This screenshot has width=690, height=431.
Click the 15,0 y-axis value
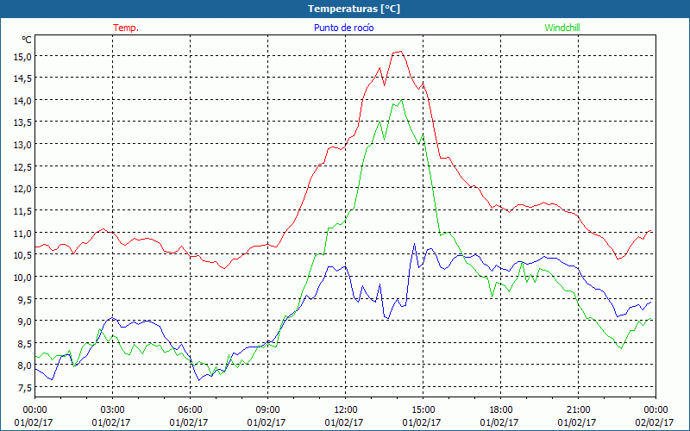pyautogui.click(x=22, y=57)
